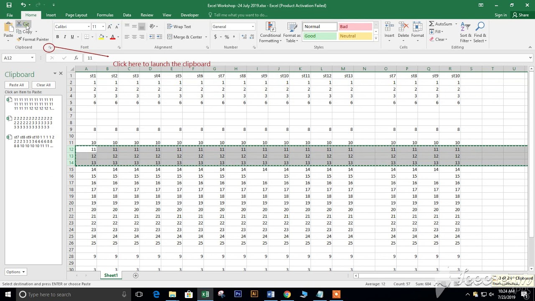Open Chrome from taskbar

287,294
